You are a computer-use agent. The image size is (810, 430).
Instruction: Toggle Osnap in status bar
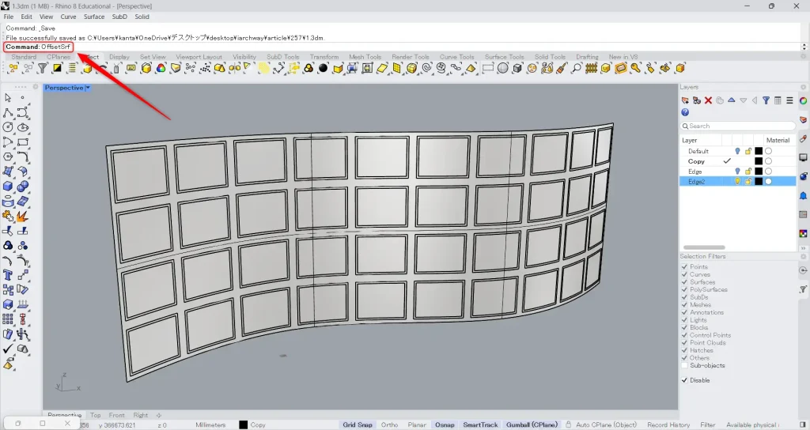(445, 424)
